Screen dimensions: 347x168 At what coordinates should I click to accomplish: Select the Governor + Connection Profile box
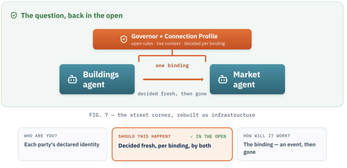pos(172,39)
